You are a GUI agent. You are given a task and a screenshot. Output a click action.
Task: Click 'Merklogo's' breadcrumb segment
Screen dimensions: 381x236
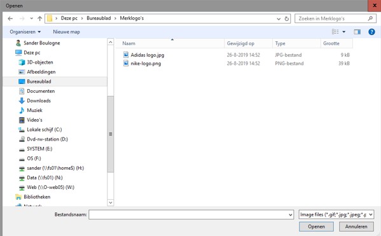pos(132,18)
